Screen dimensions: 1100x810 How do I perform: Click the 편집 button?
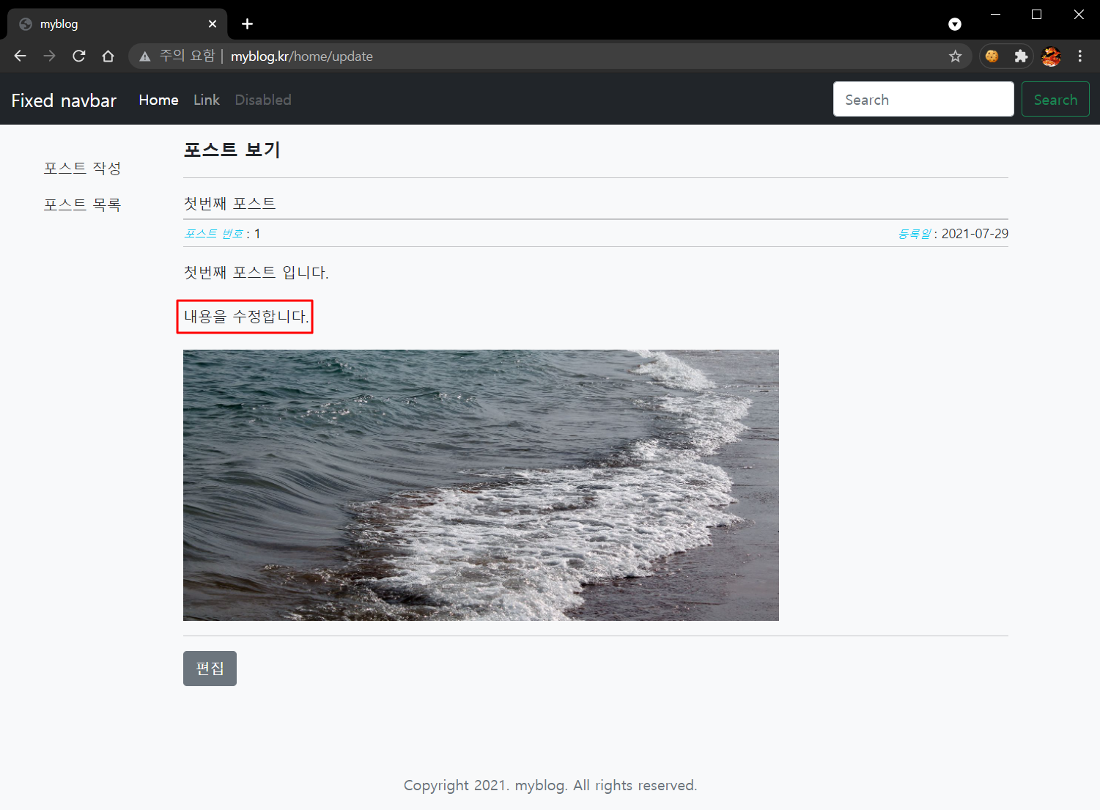tap(210, 669)
